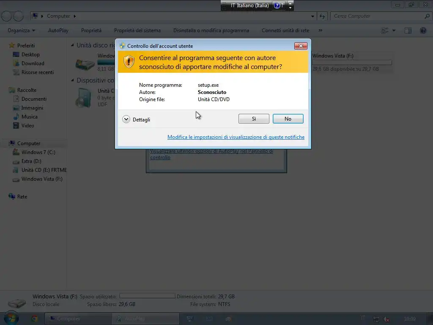The width and height of the screenshot is (433, 325).
Task: Click IT Italiano (Italia) language bar
Action: [249, 5]
